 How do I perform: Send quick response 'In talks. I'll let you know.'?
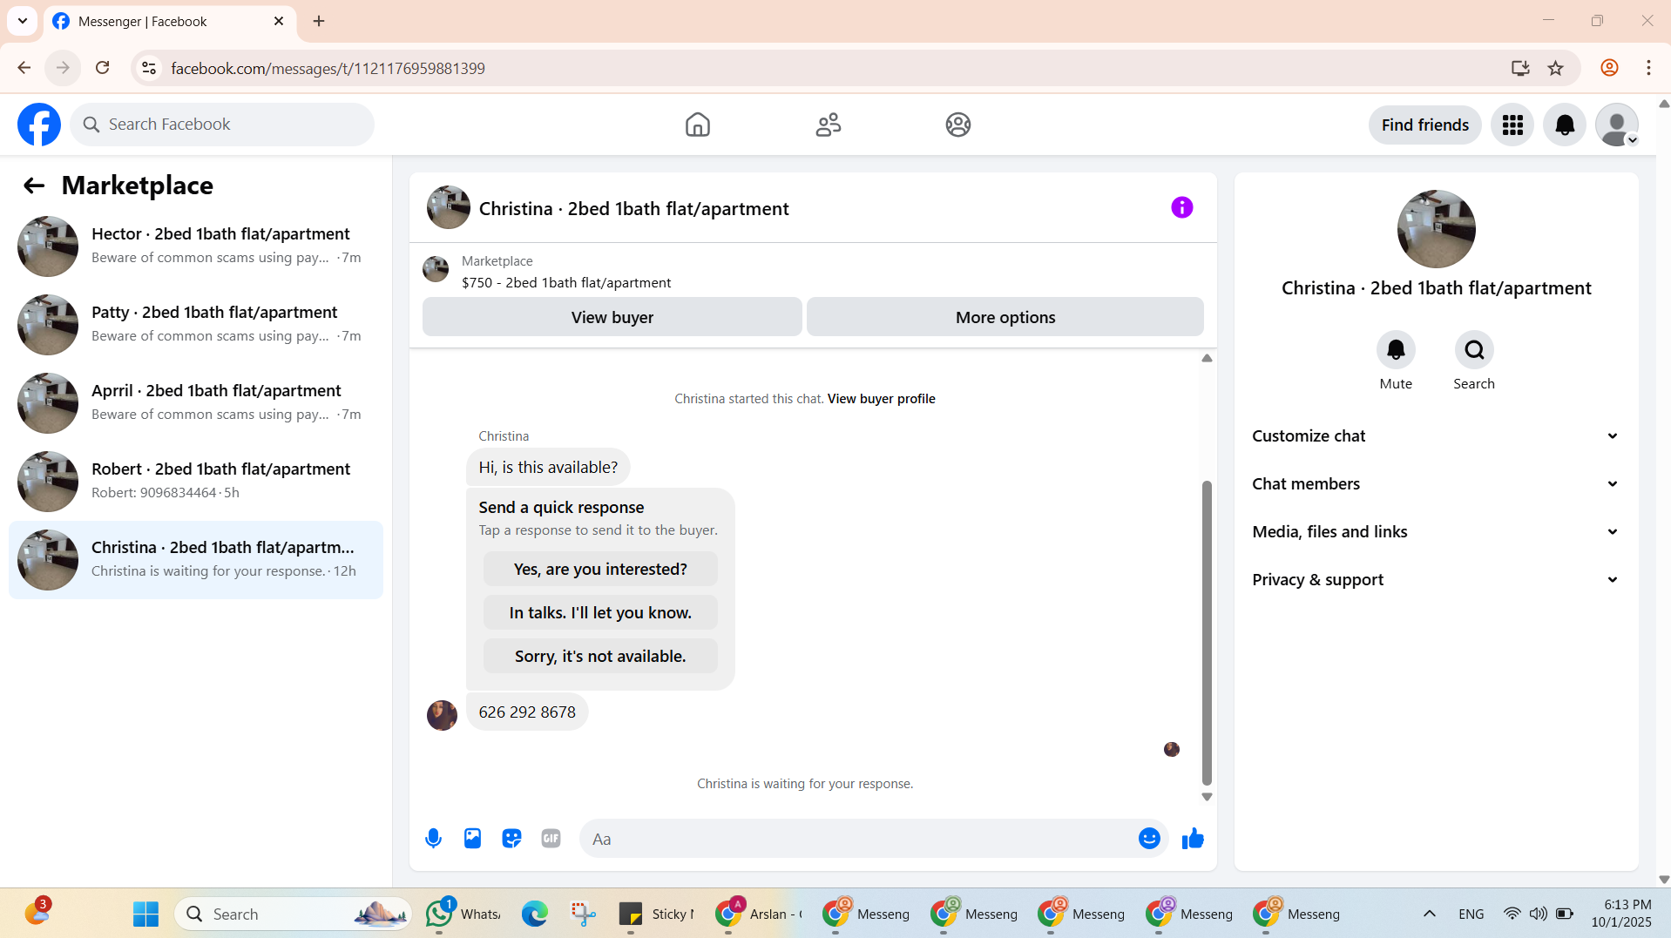pos(599,612)
